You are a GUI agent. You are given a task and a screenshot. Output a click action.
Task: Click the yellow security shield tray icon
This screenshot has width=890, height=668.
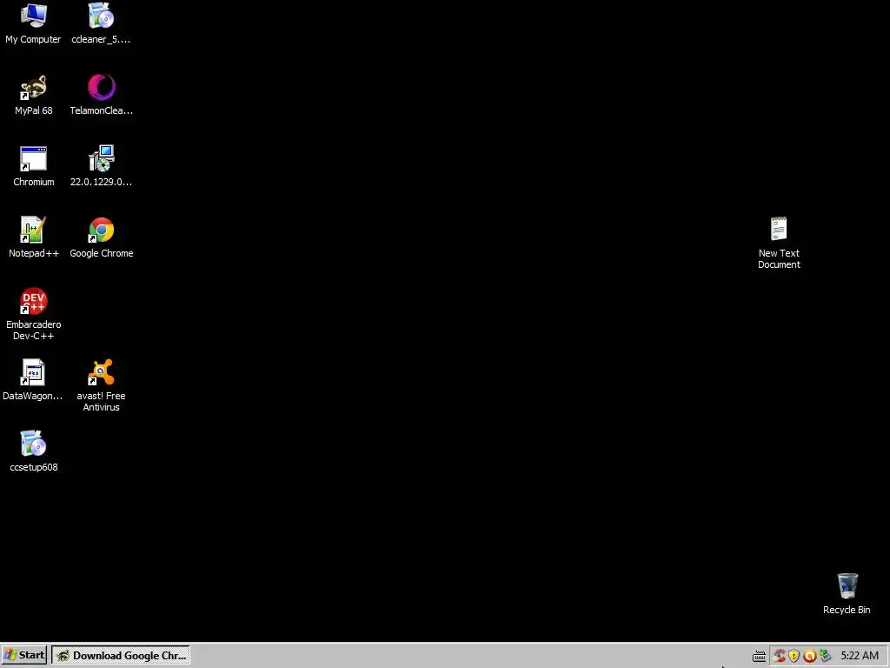[794, 656]
